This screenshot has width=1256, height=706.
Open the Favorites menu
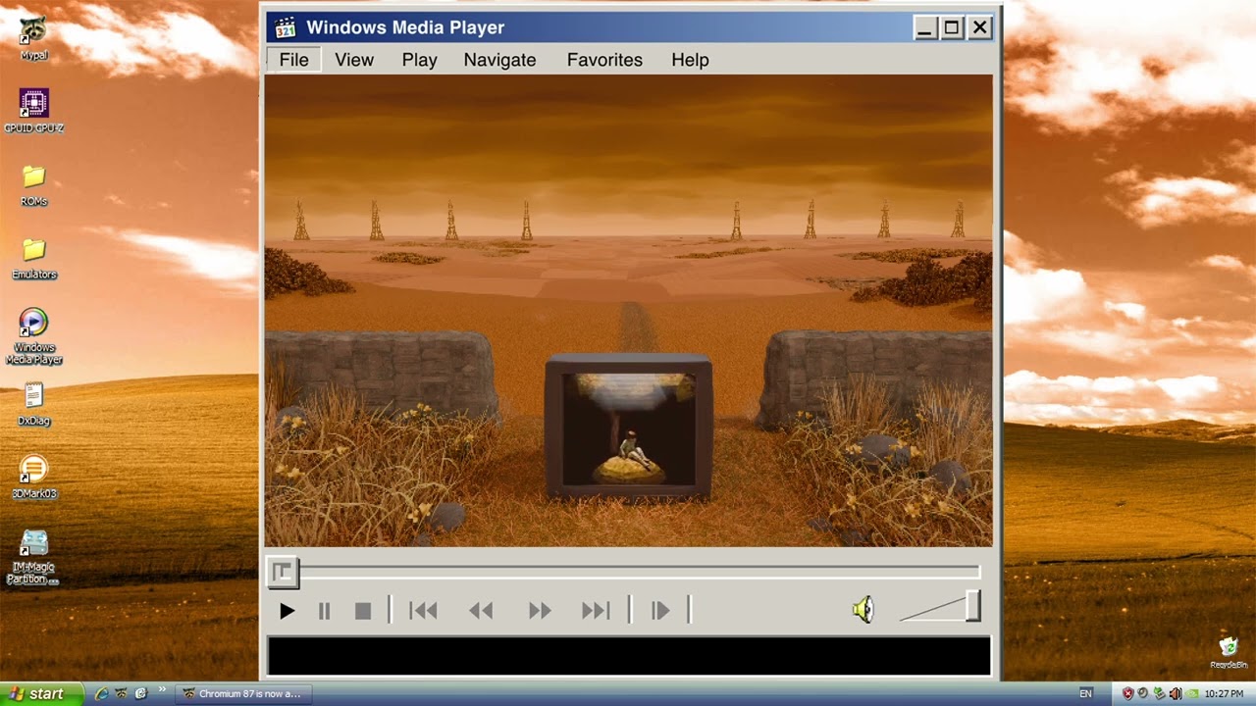tap(604, 60)
